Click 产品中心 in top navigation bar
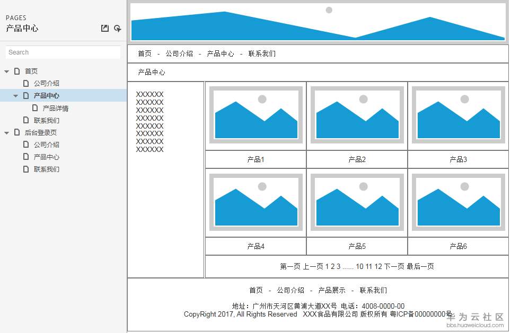This screenshot has height=333, width=511. pyautogui.click(x=221, y=53)
